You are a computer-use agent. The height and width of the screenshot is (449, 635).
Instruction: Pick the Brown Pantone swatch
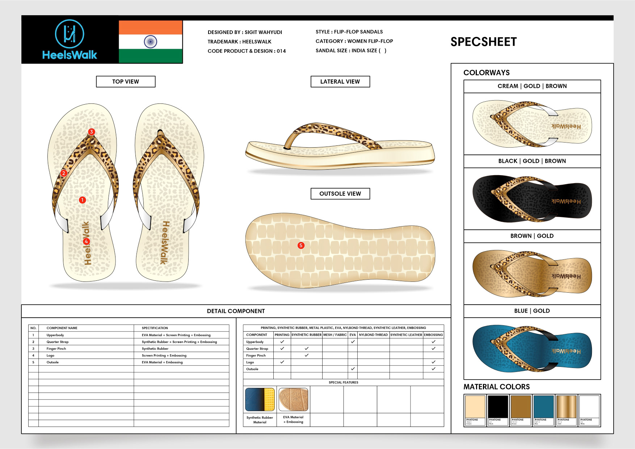[521, 411]
